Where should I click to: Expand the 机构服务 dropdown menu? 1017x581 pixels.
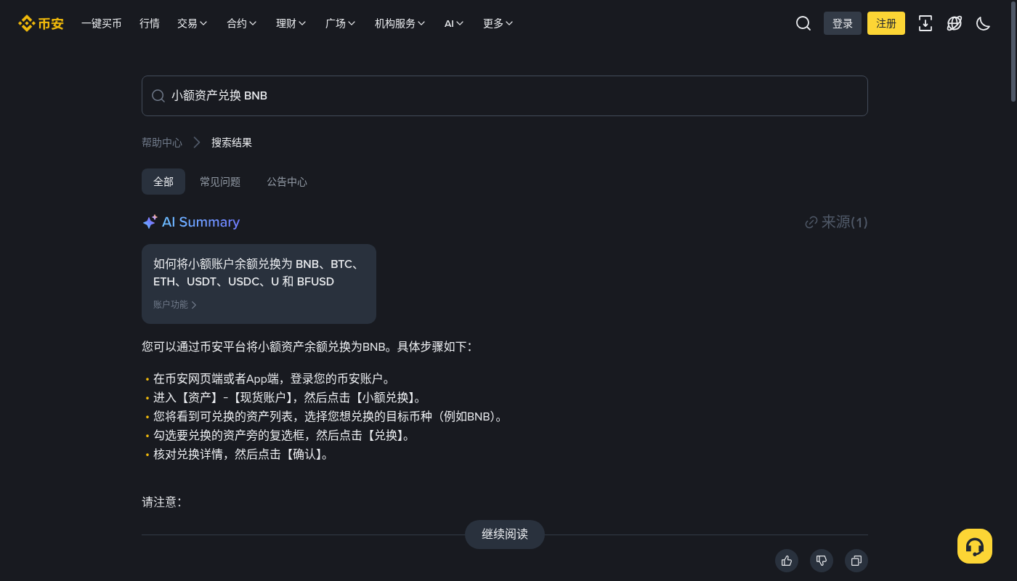coord(400,23)
